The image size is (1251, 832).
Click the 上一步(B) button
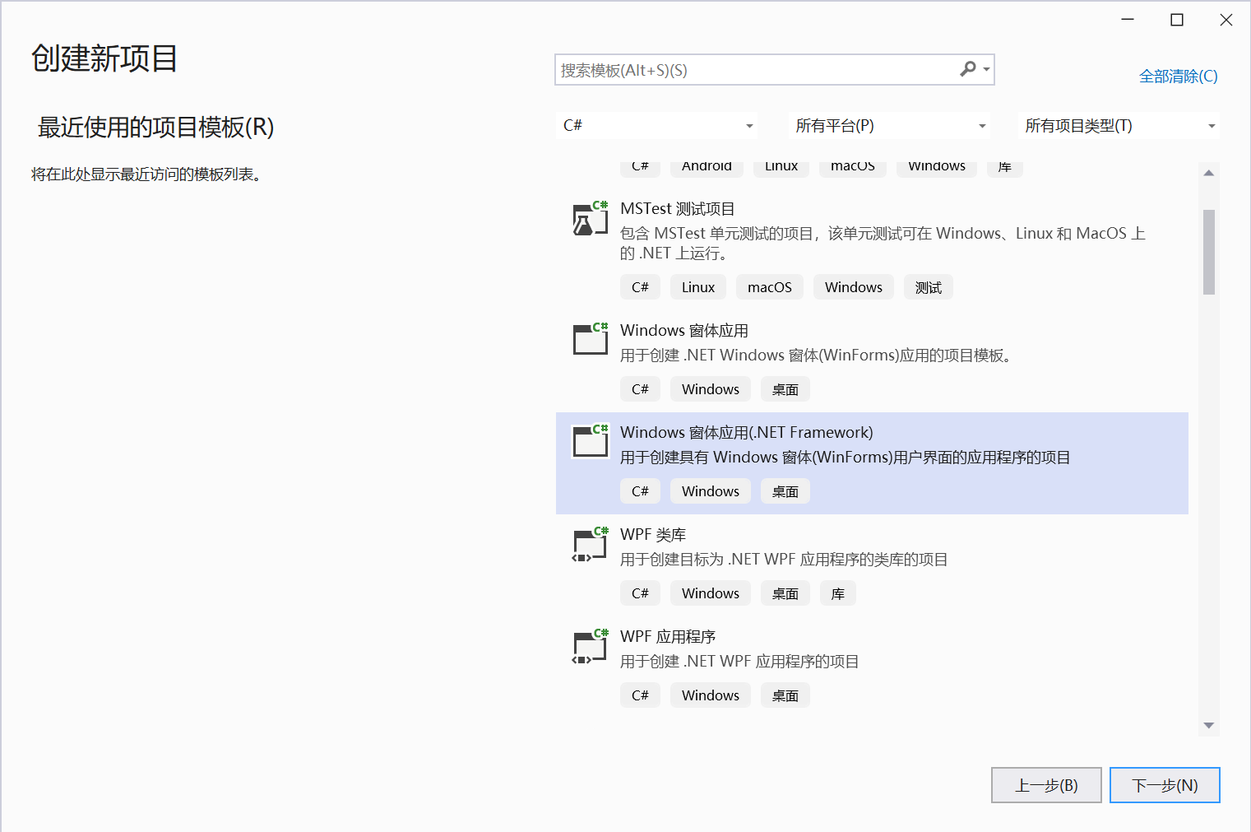1046,785
